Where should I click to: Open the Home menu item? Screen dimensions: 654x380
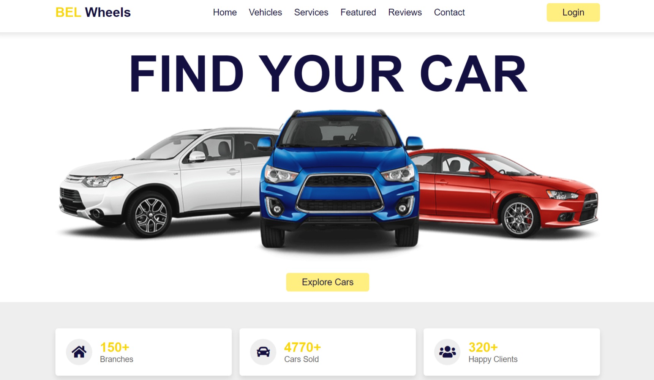point(225,13)
